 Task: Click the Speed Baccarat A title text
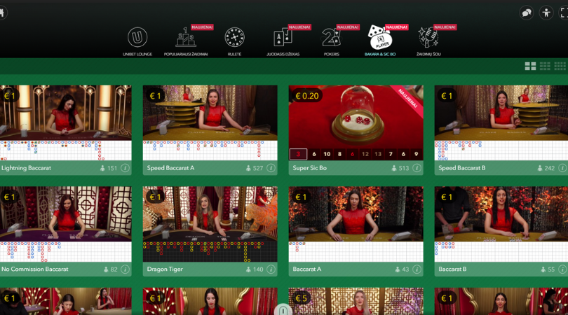click(x=170, y=168)
